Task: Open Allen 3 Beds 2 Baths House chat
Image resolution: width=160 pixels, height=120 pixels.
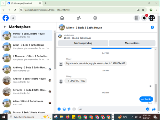Action: pyautogui.click(x=27, y=103)
